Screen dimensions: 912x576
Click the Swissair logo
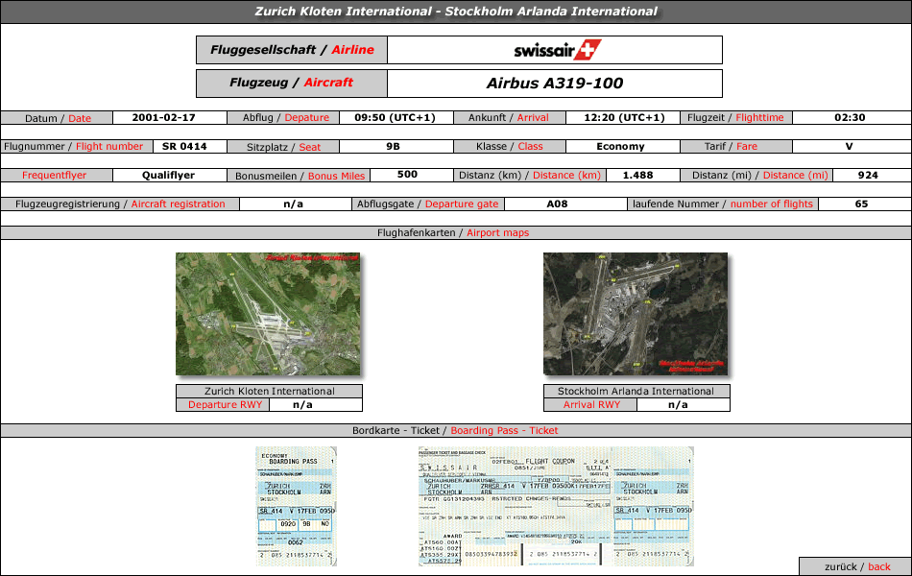[x=557, y=50]
